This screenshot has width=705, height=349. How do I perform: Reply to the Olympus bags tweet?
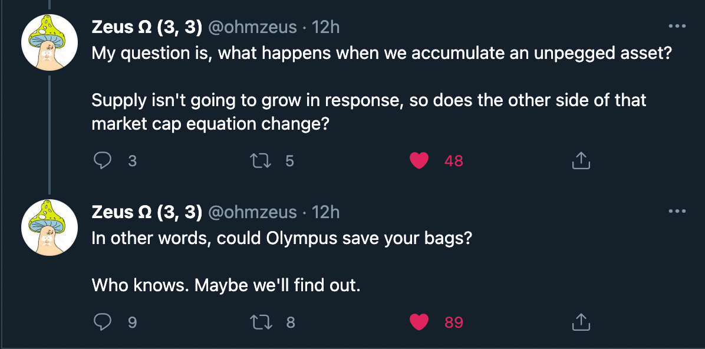pos(104,322)
